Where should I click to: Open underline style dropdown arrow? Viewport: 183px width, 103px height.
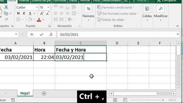[34, 13]
